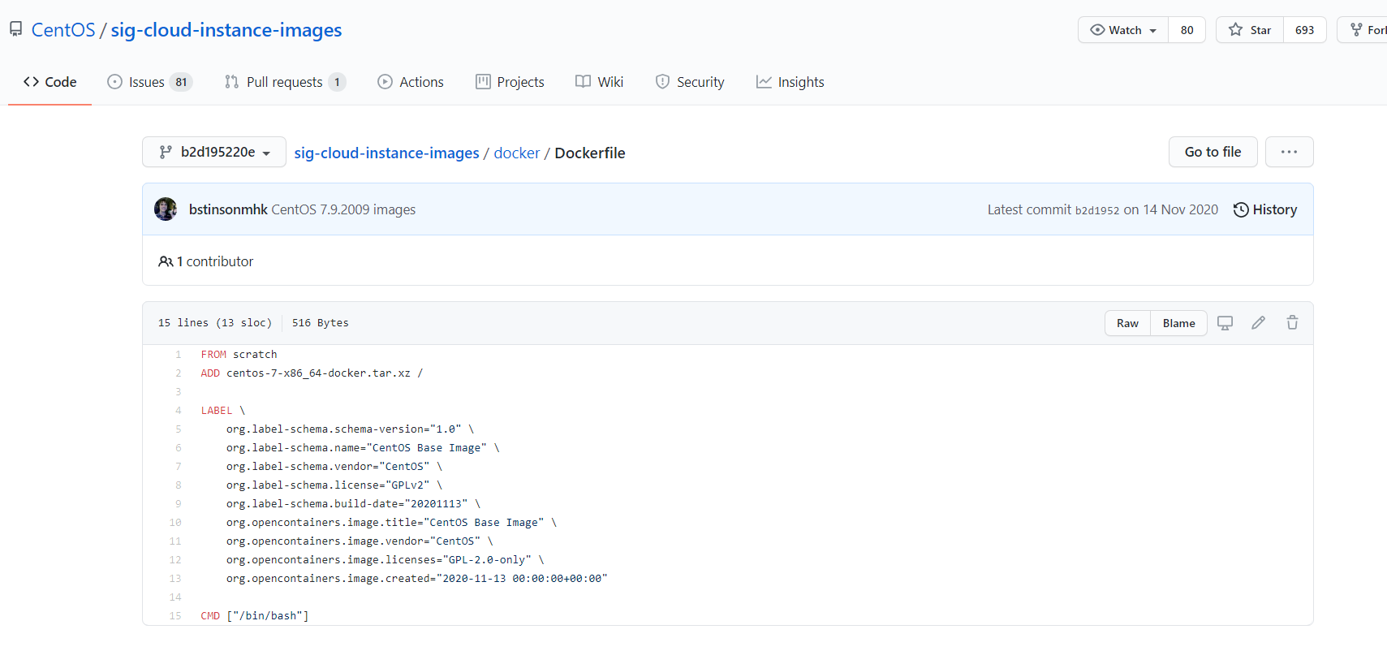Image resolution: width=1387 pixels, height=651 pixels.
Task: Open the display source blob desktop icon
Action: 1225,323
